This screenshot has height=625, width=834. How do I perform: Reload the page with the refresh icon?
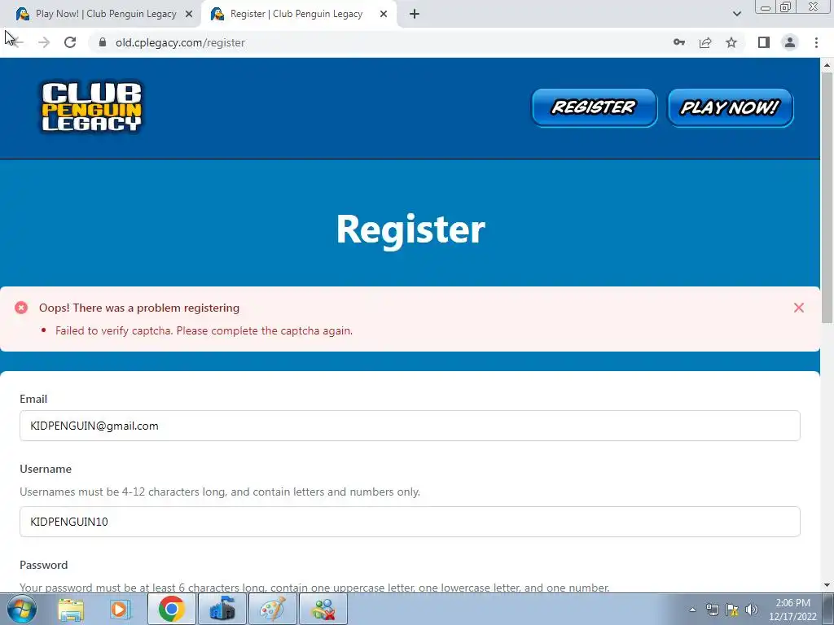pyautogui.click(x=70, y=42)
